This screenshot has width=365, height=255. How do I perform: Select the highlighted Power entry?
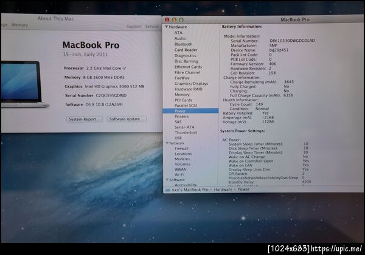click(x=190, y=111)
